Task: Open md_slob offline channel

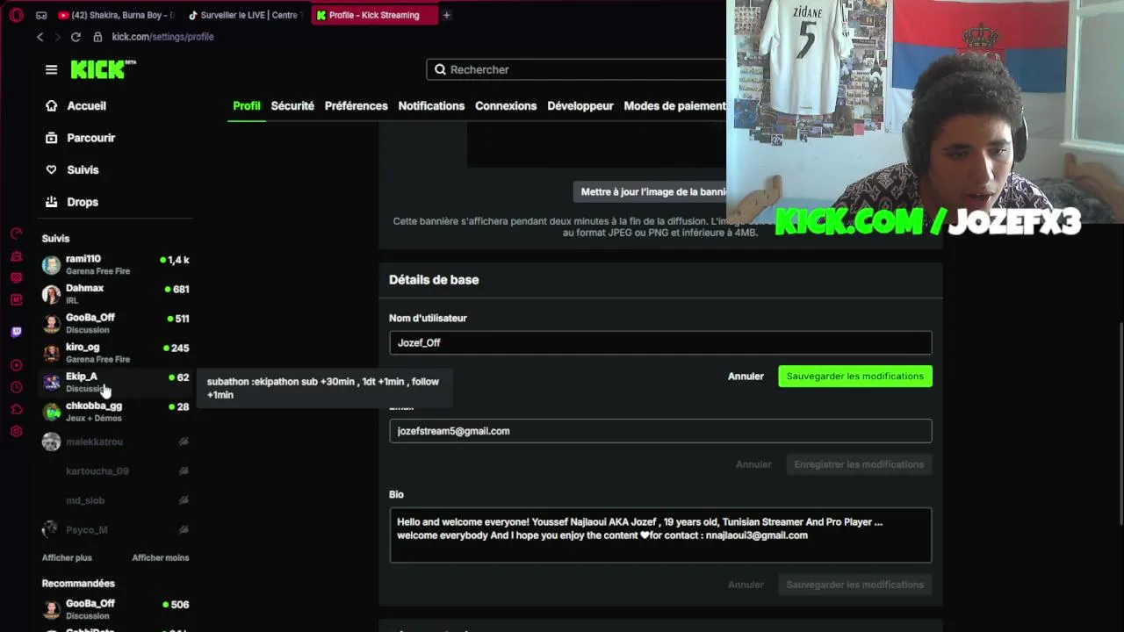Action: tap(115, 500)
